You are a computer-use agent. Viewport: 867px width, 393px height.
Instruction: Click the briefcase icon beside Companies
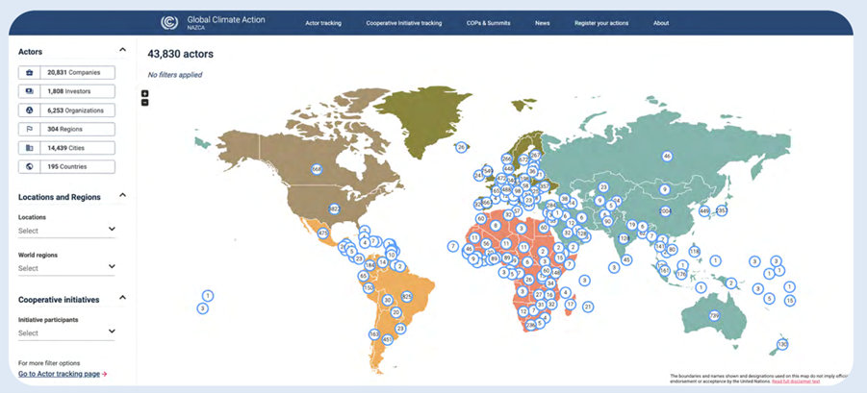(30, 72)
